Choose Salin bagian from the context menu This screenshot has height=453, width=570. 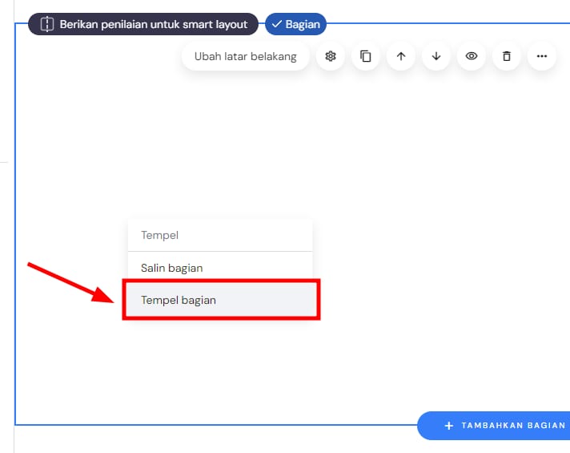pyautogui.click(x=171, y=268)
